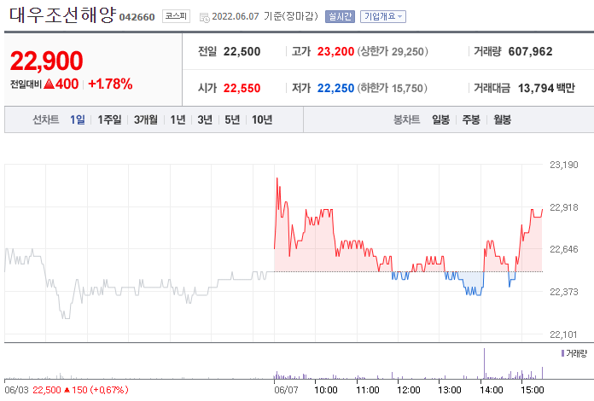Click the 시가 value 22,550
594x401 pixels.
click(242, 88)
